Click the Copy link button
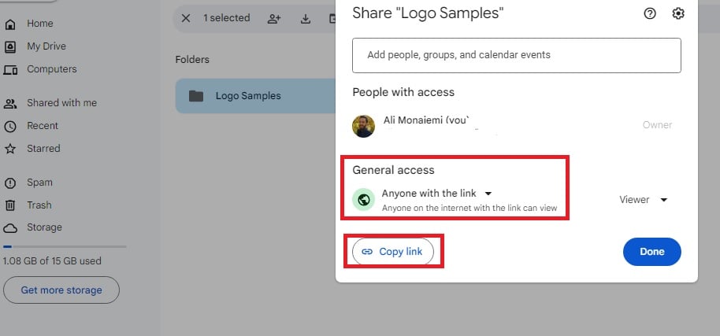 click(393, 252)
